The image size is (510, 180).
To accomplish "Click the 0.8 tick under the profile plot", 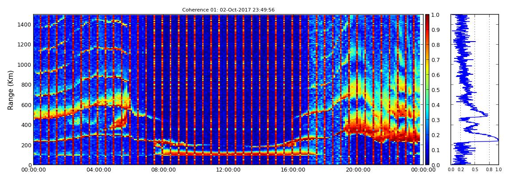I will click(x=490, y=170).
